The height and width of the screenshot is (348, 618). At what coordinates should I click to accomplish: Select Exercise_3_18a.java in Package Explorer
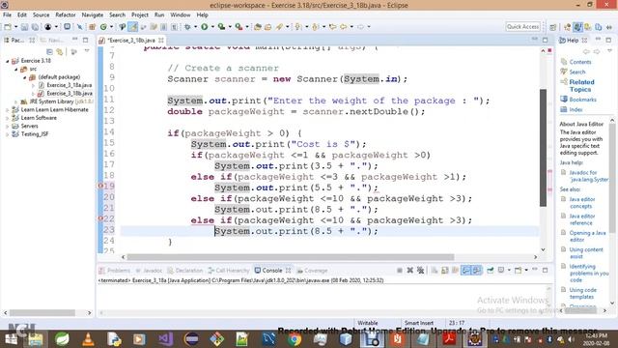(70, 85)
